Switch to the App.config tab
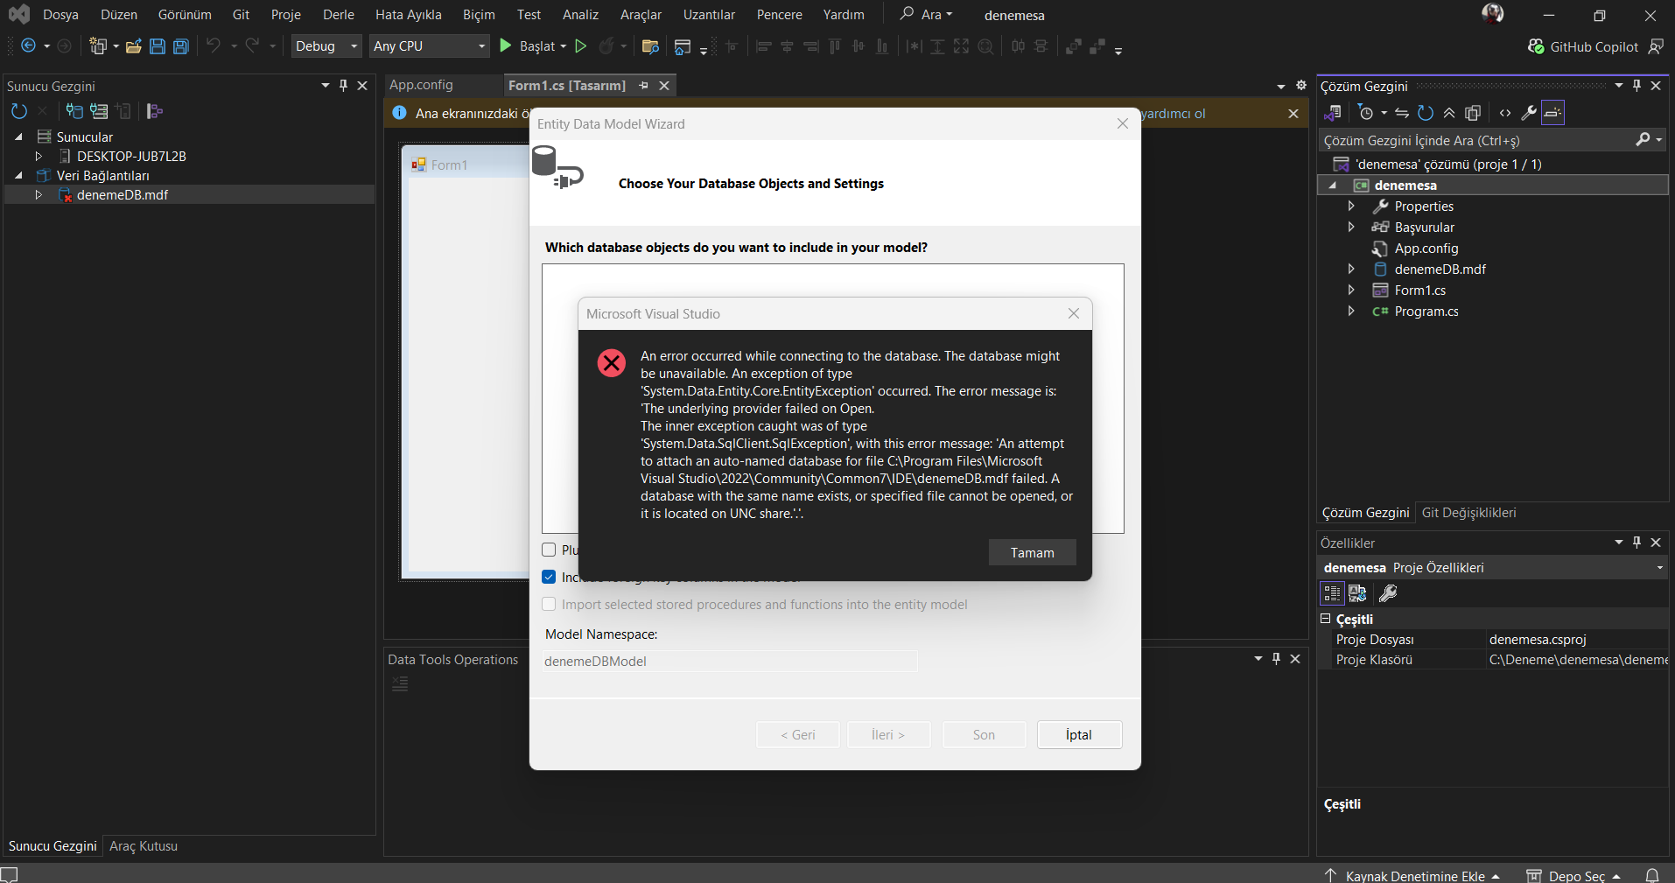Image resolution: width=1675 pixels, height=883 pixels. click(421, 85)
